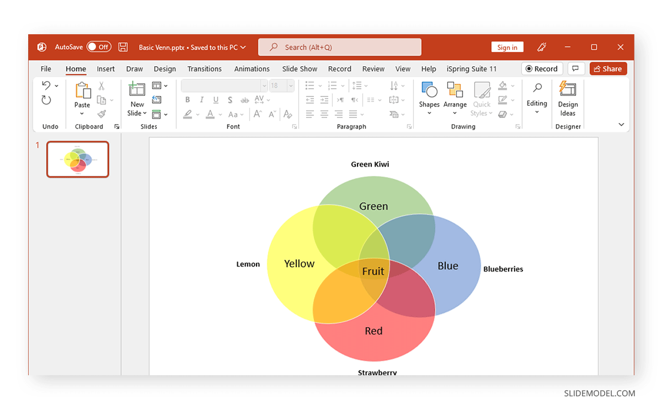Open the Review tab

coord(373,69)
